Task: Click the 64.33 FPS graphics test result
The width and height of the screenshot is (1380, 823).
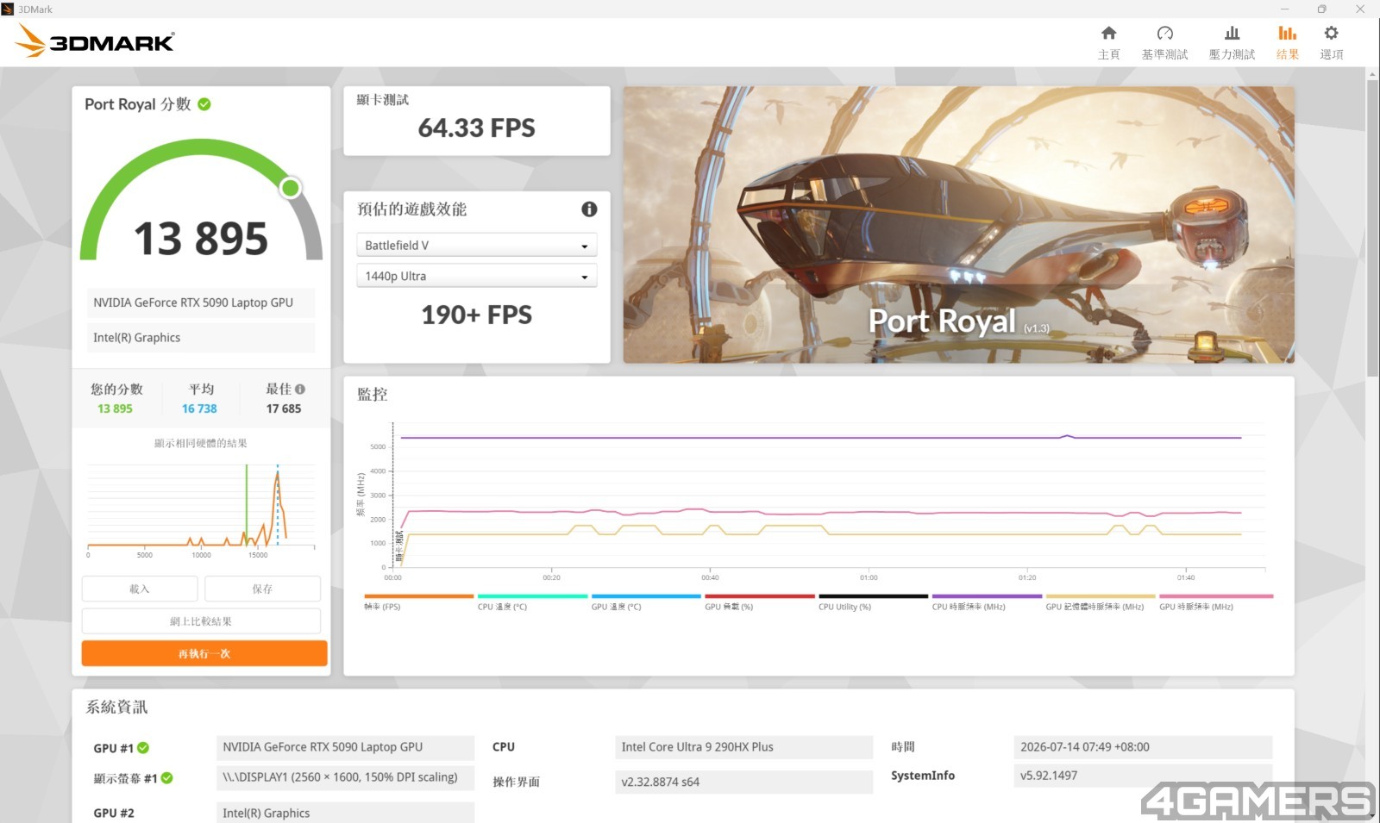Action: (x=476, y=128)
